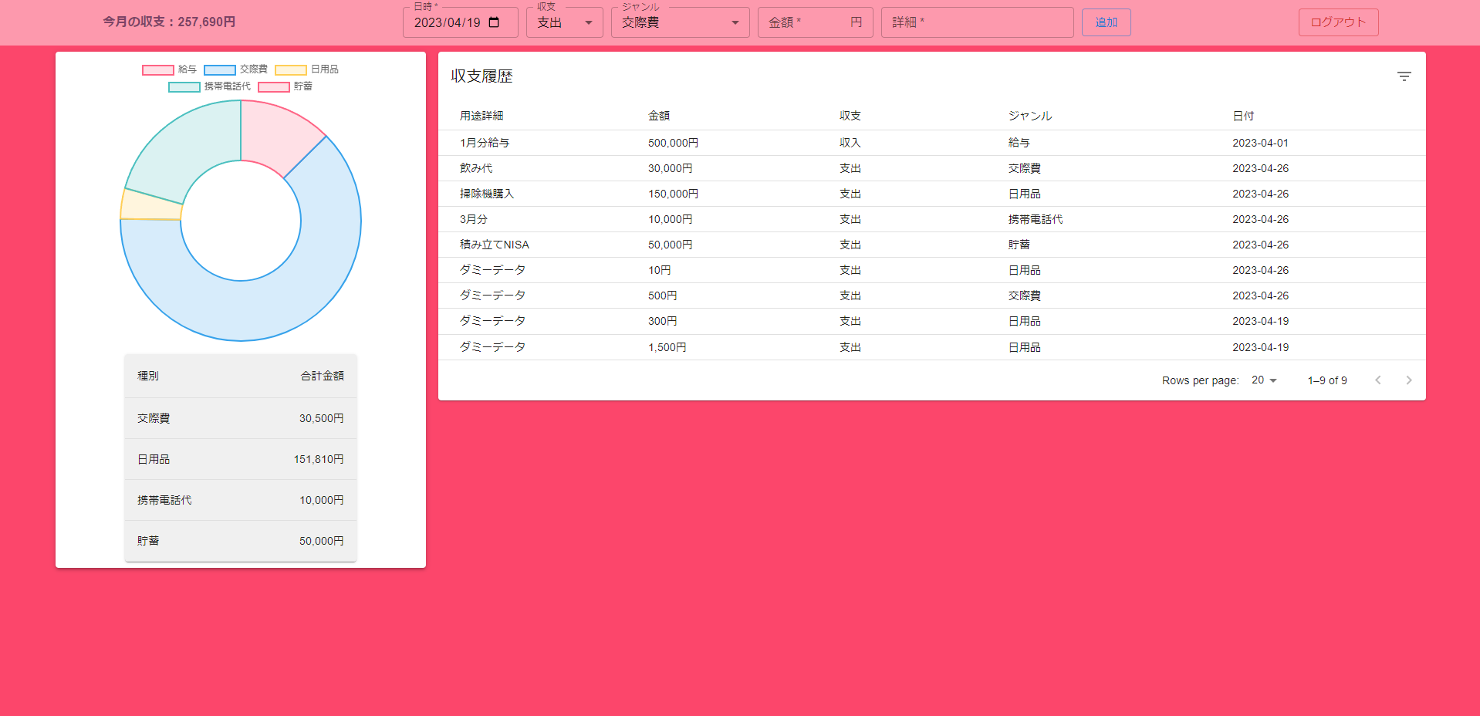Screen dimensions: 1480x716
Task: Click the ログアウト button
Action: point(1338,22)
